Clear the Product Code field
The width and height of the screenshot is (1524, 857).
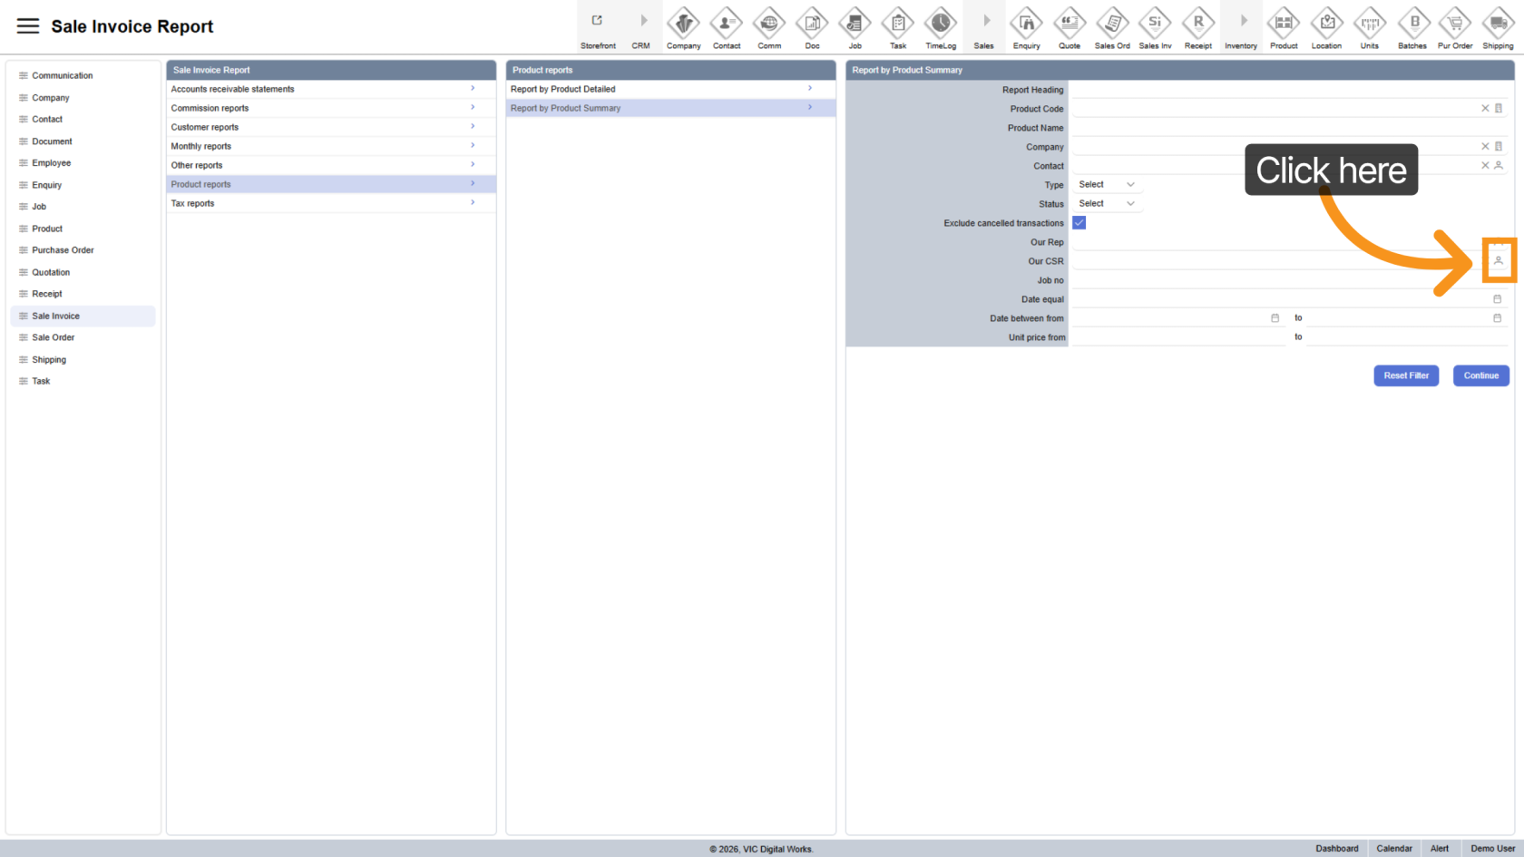click(1485, 109)
